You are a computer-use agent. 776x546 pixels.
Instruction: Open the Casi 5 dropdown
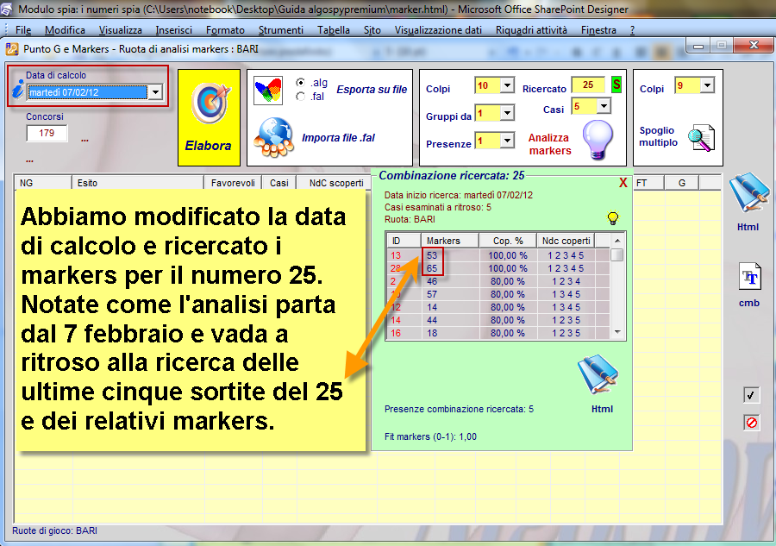coord(604,106)
